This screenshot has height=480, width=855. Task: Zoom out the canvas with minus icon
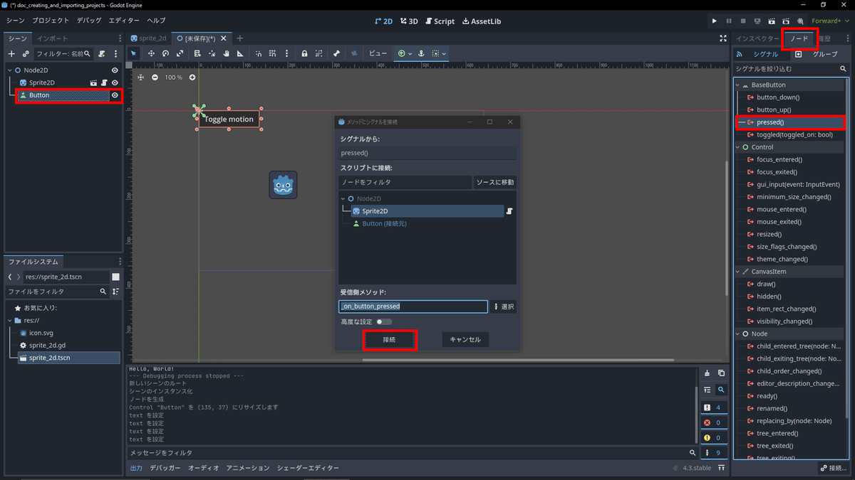(155, 77)
